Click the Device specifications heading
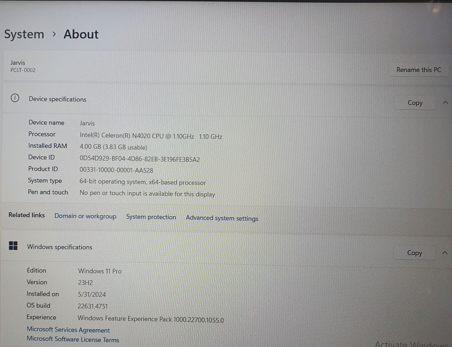The height and width of the screenshot is (347, 452). [x=57, y=99]
